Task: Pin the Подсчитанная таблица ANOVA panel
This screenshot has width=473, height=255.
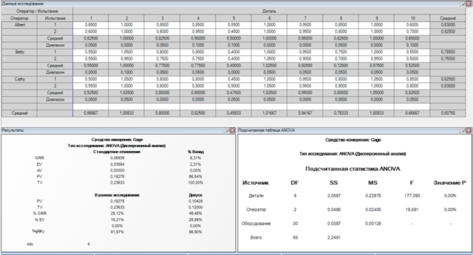Action: click(463, 130)
